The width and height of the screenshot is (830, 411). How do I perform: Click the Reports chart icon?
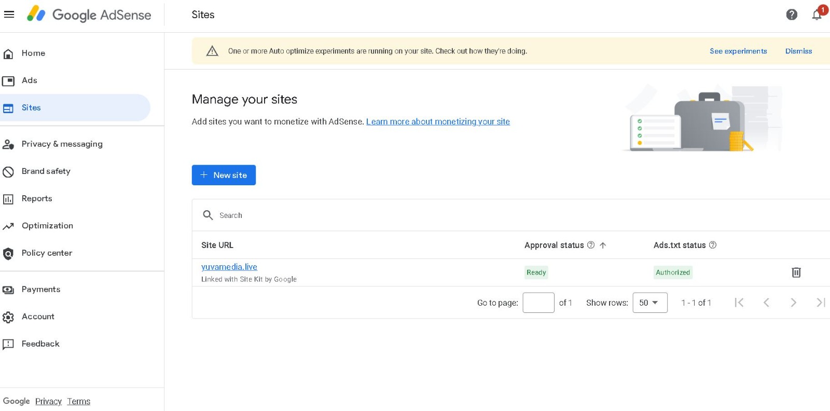click(8, 199)
